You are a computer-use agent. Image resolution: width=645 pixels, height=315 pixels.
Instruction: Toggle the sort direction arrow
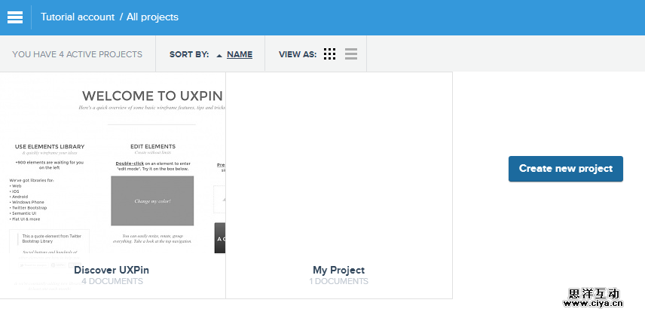pyautogui.click(x=219, y=55)
